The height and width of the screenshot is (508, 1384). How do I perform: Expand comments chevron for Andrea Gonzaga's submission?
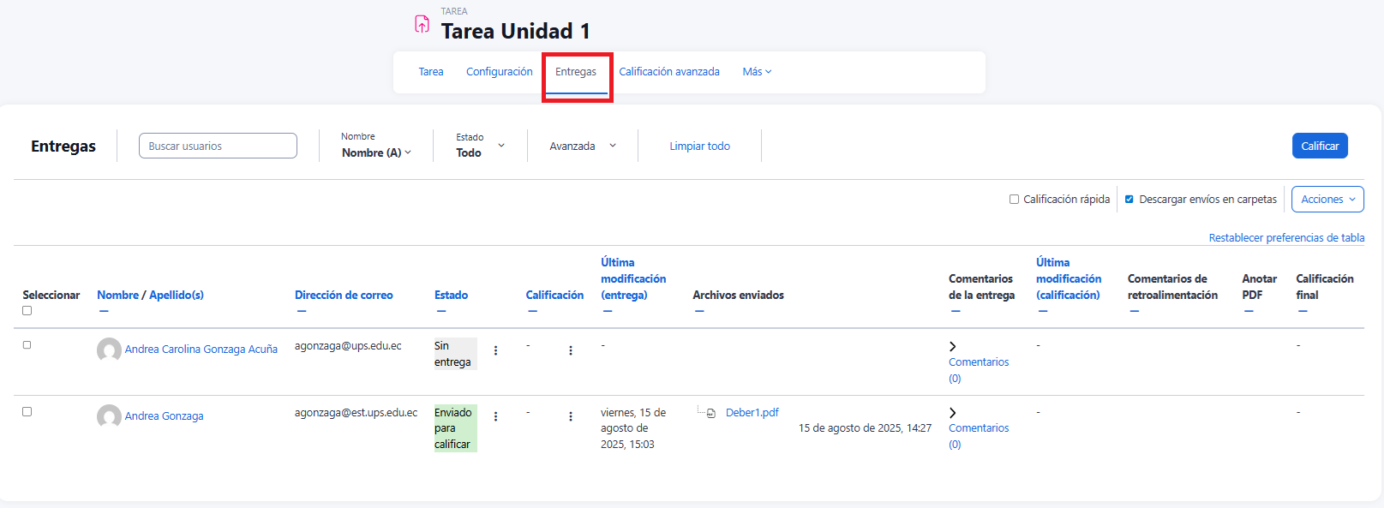pyautogui.click(x=953, y=413)
